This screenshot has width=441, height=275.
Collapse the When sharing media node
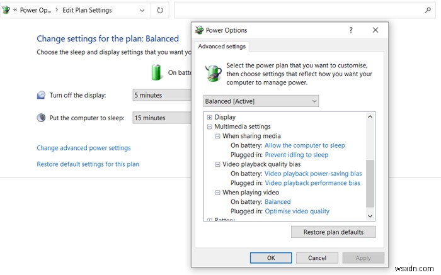coord(217,136)
